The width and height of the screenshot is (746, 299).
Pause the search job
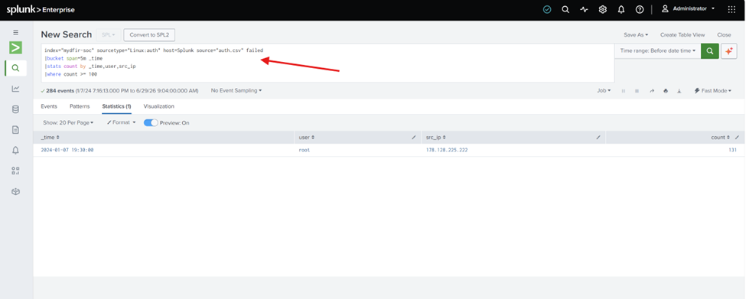click(x=624, y=91)
